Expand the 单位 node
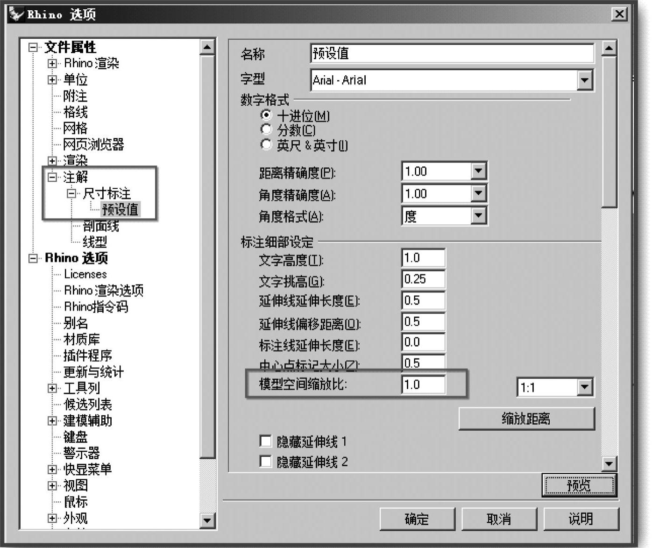This screenshot has height=548, width=652. point(52,79)
